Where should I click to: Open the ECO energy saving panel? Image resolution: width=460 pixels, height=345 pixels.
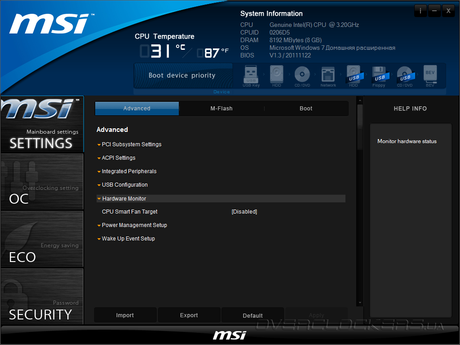point(42,239)
